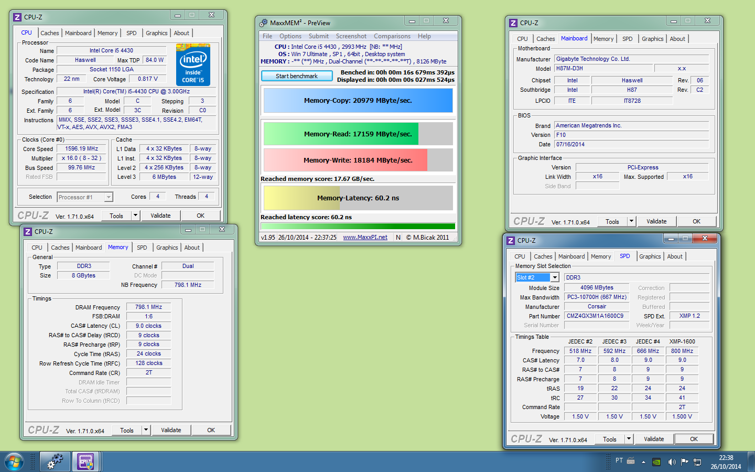Viewport: 755px width, 472px height.
Task: Click the Multiplier x 16.0 (8 - 32) value
Action: coord(82,158)
